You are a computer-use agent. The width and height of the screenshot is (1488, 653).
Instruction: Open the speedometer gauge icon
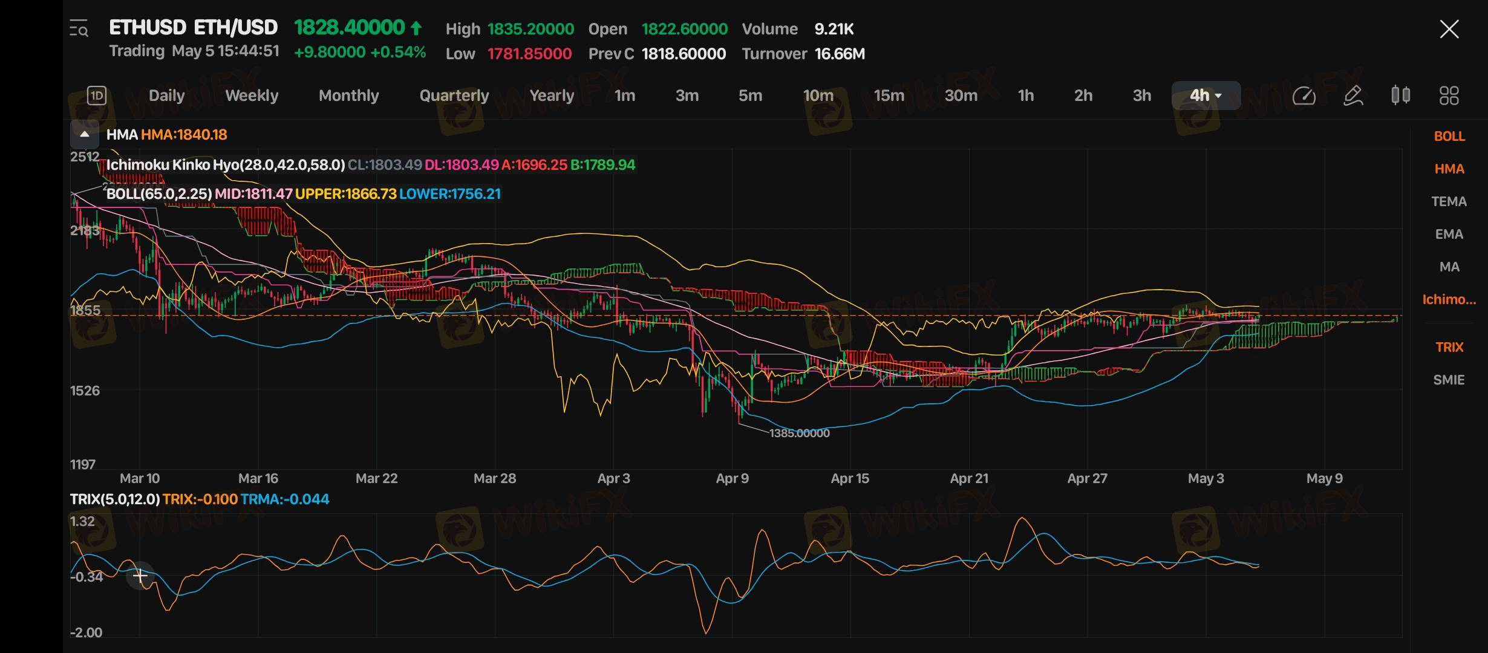pyautogui.click(x=1304, y=96)
